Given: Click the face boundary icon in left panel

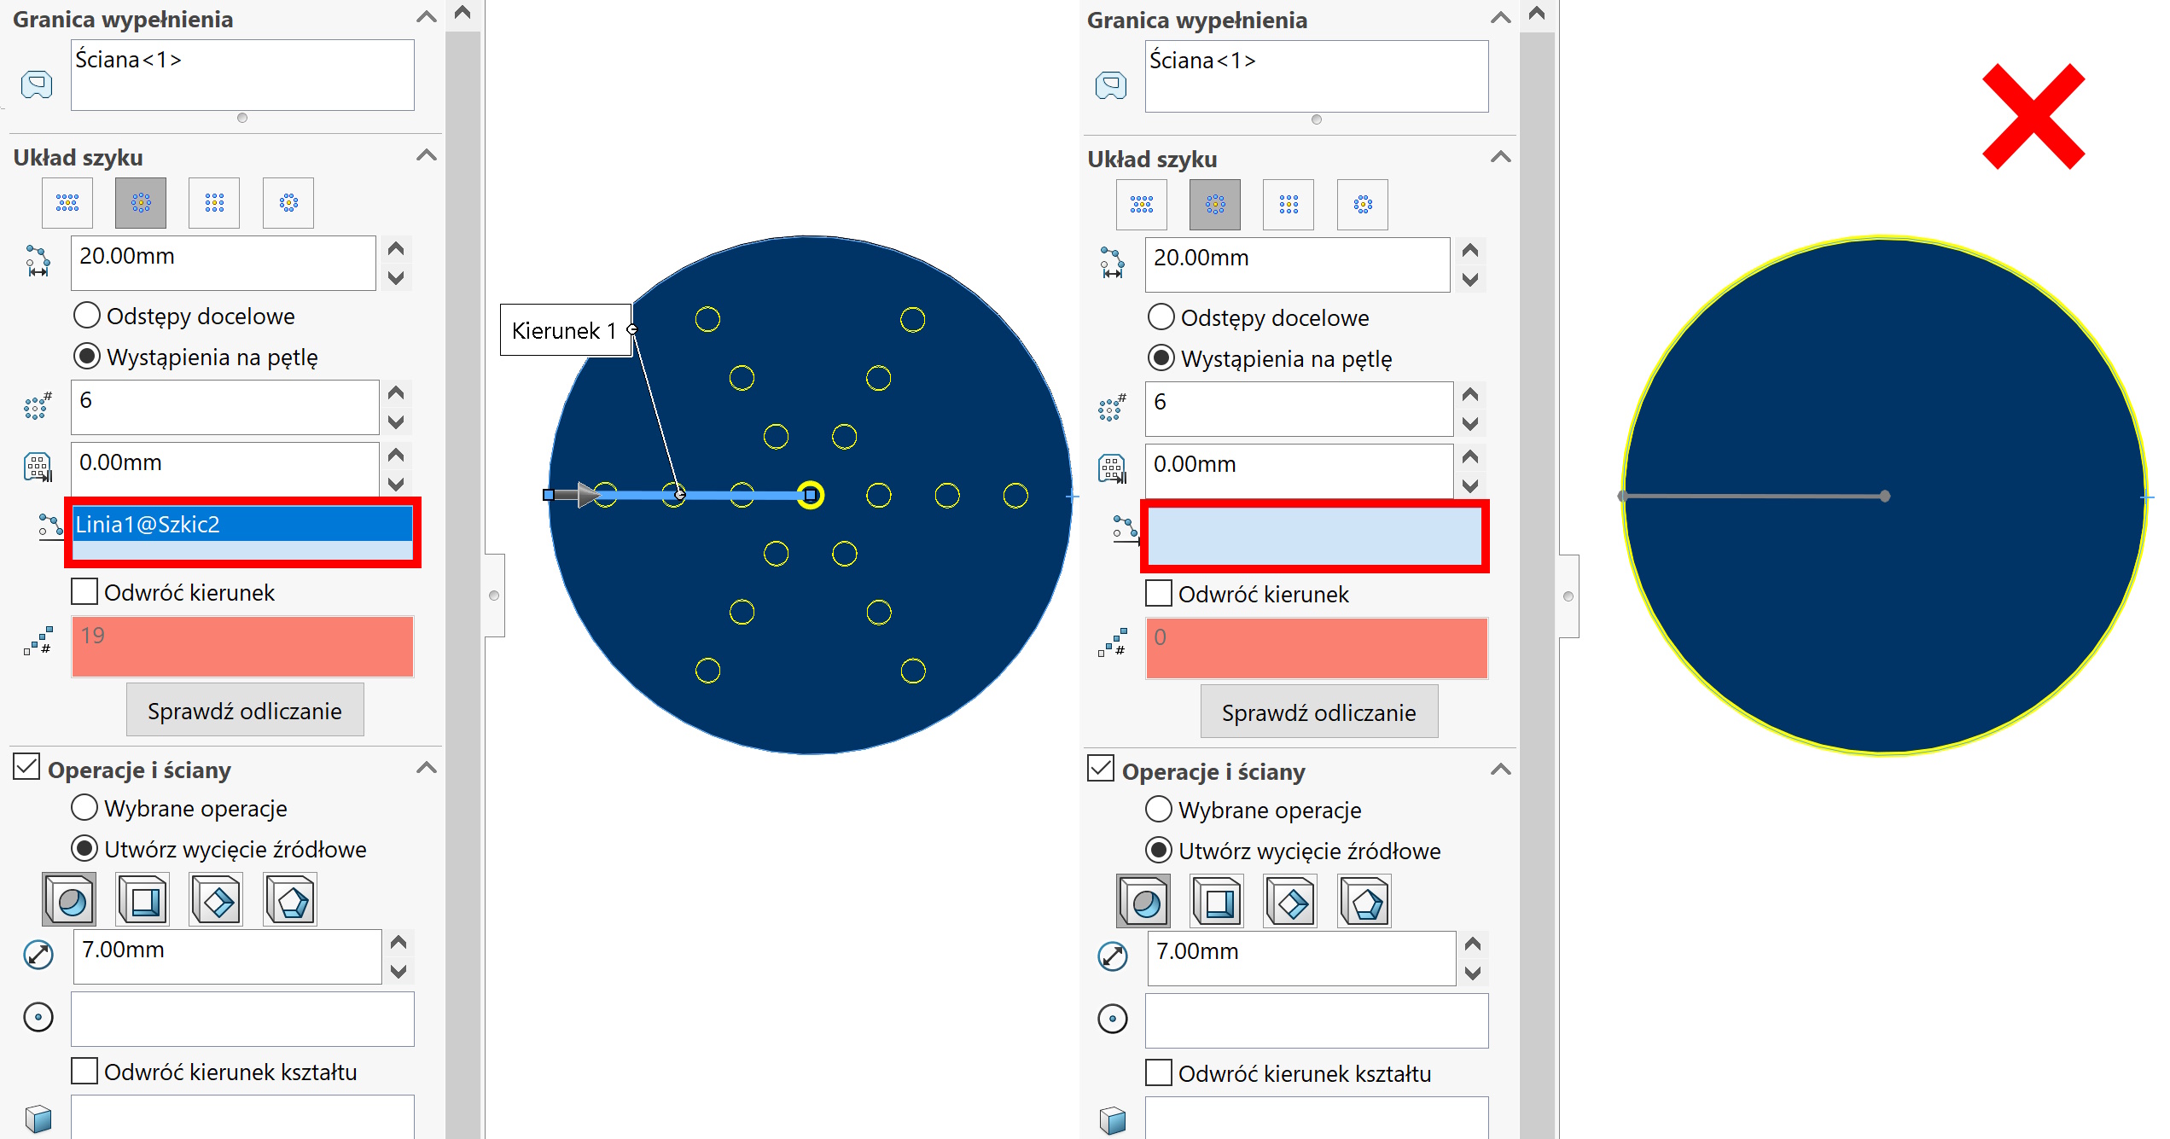Looking at the screenshot, I should [37, 84].
